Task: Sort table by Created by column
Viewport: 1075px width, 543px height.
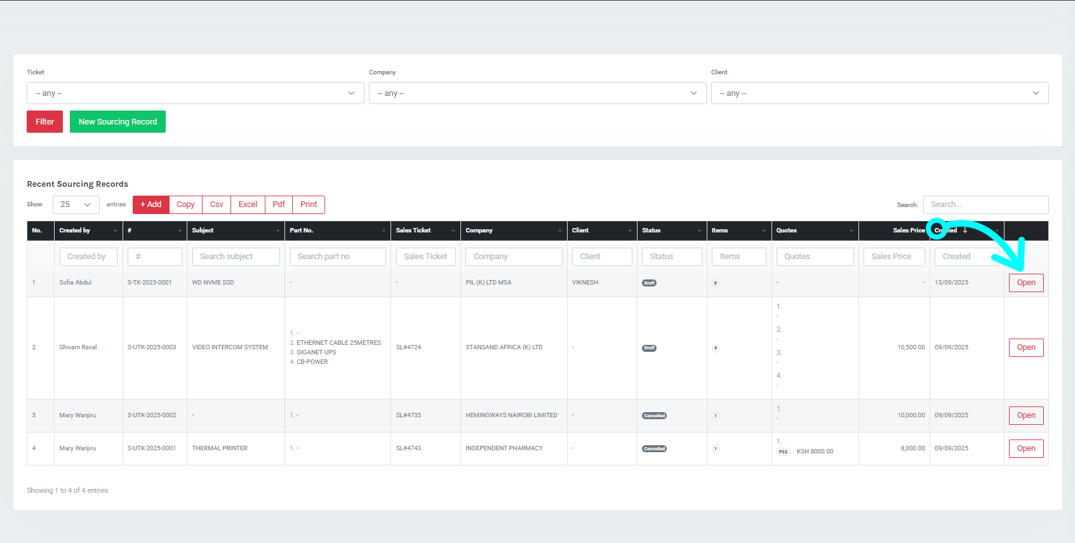Action: point(88,231)
